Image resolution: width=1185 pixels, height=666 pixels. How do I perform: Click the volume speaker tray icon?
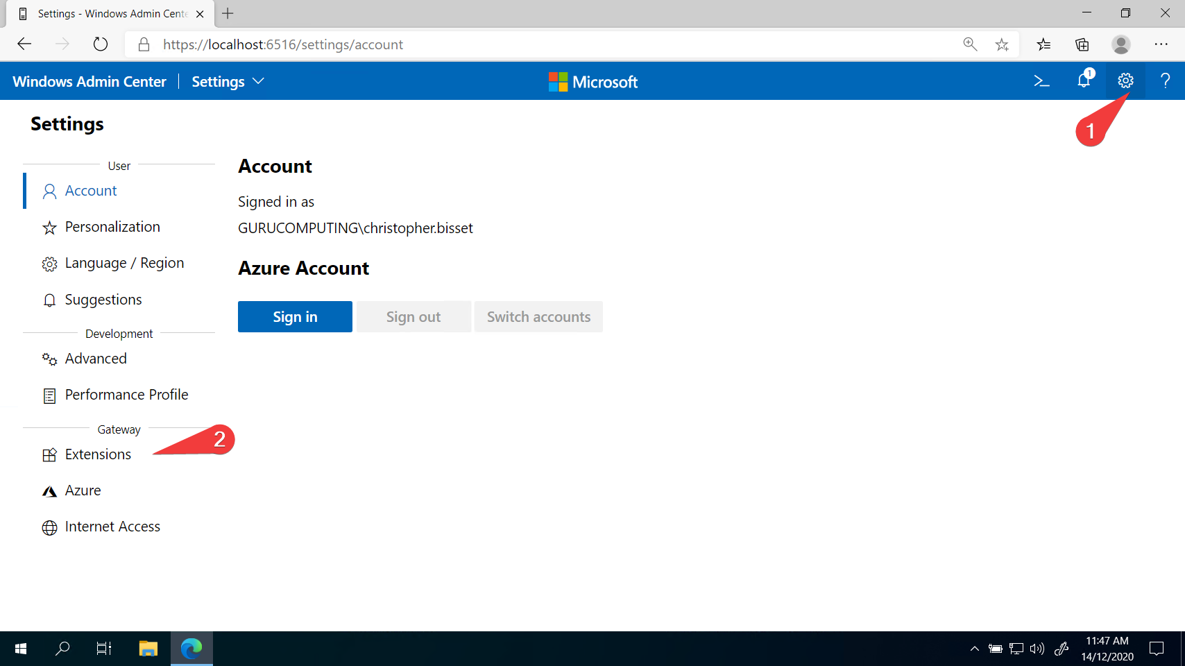point(1037,649)
